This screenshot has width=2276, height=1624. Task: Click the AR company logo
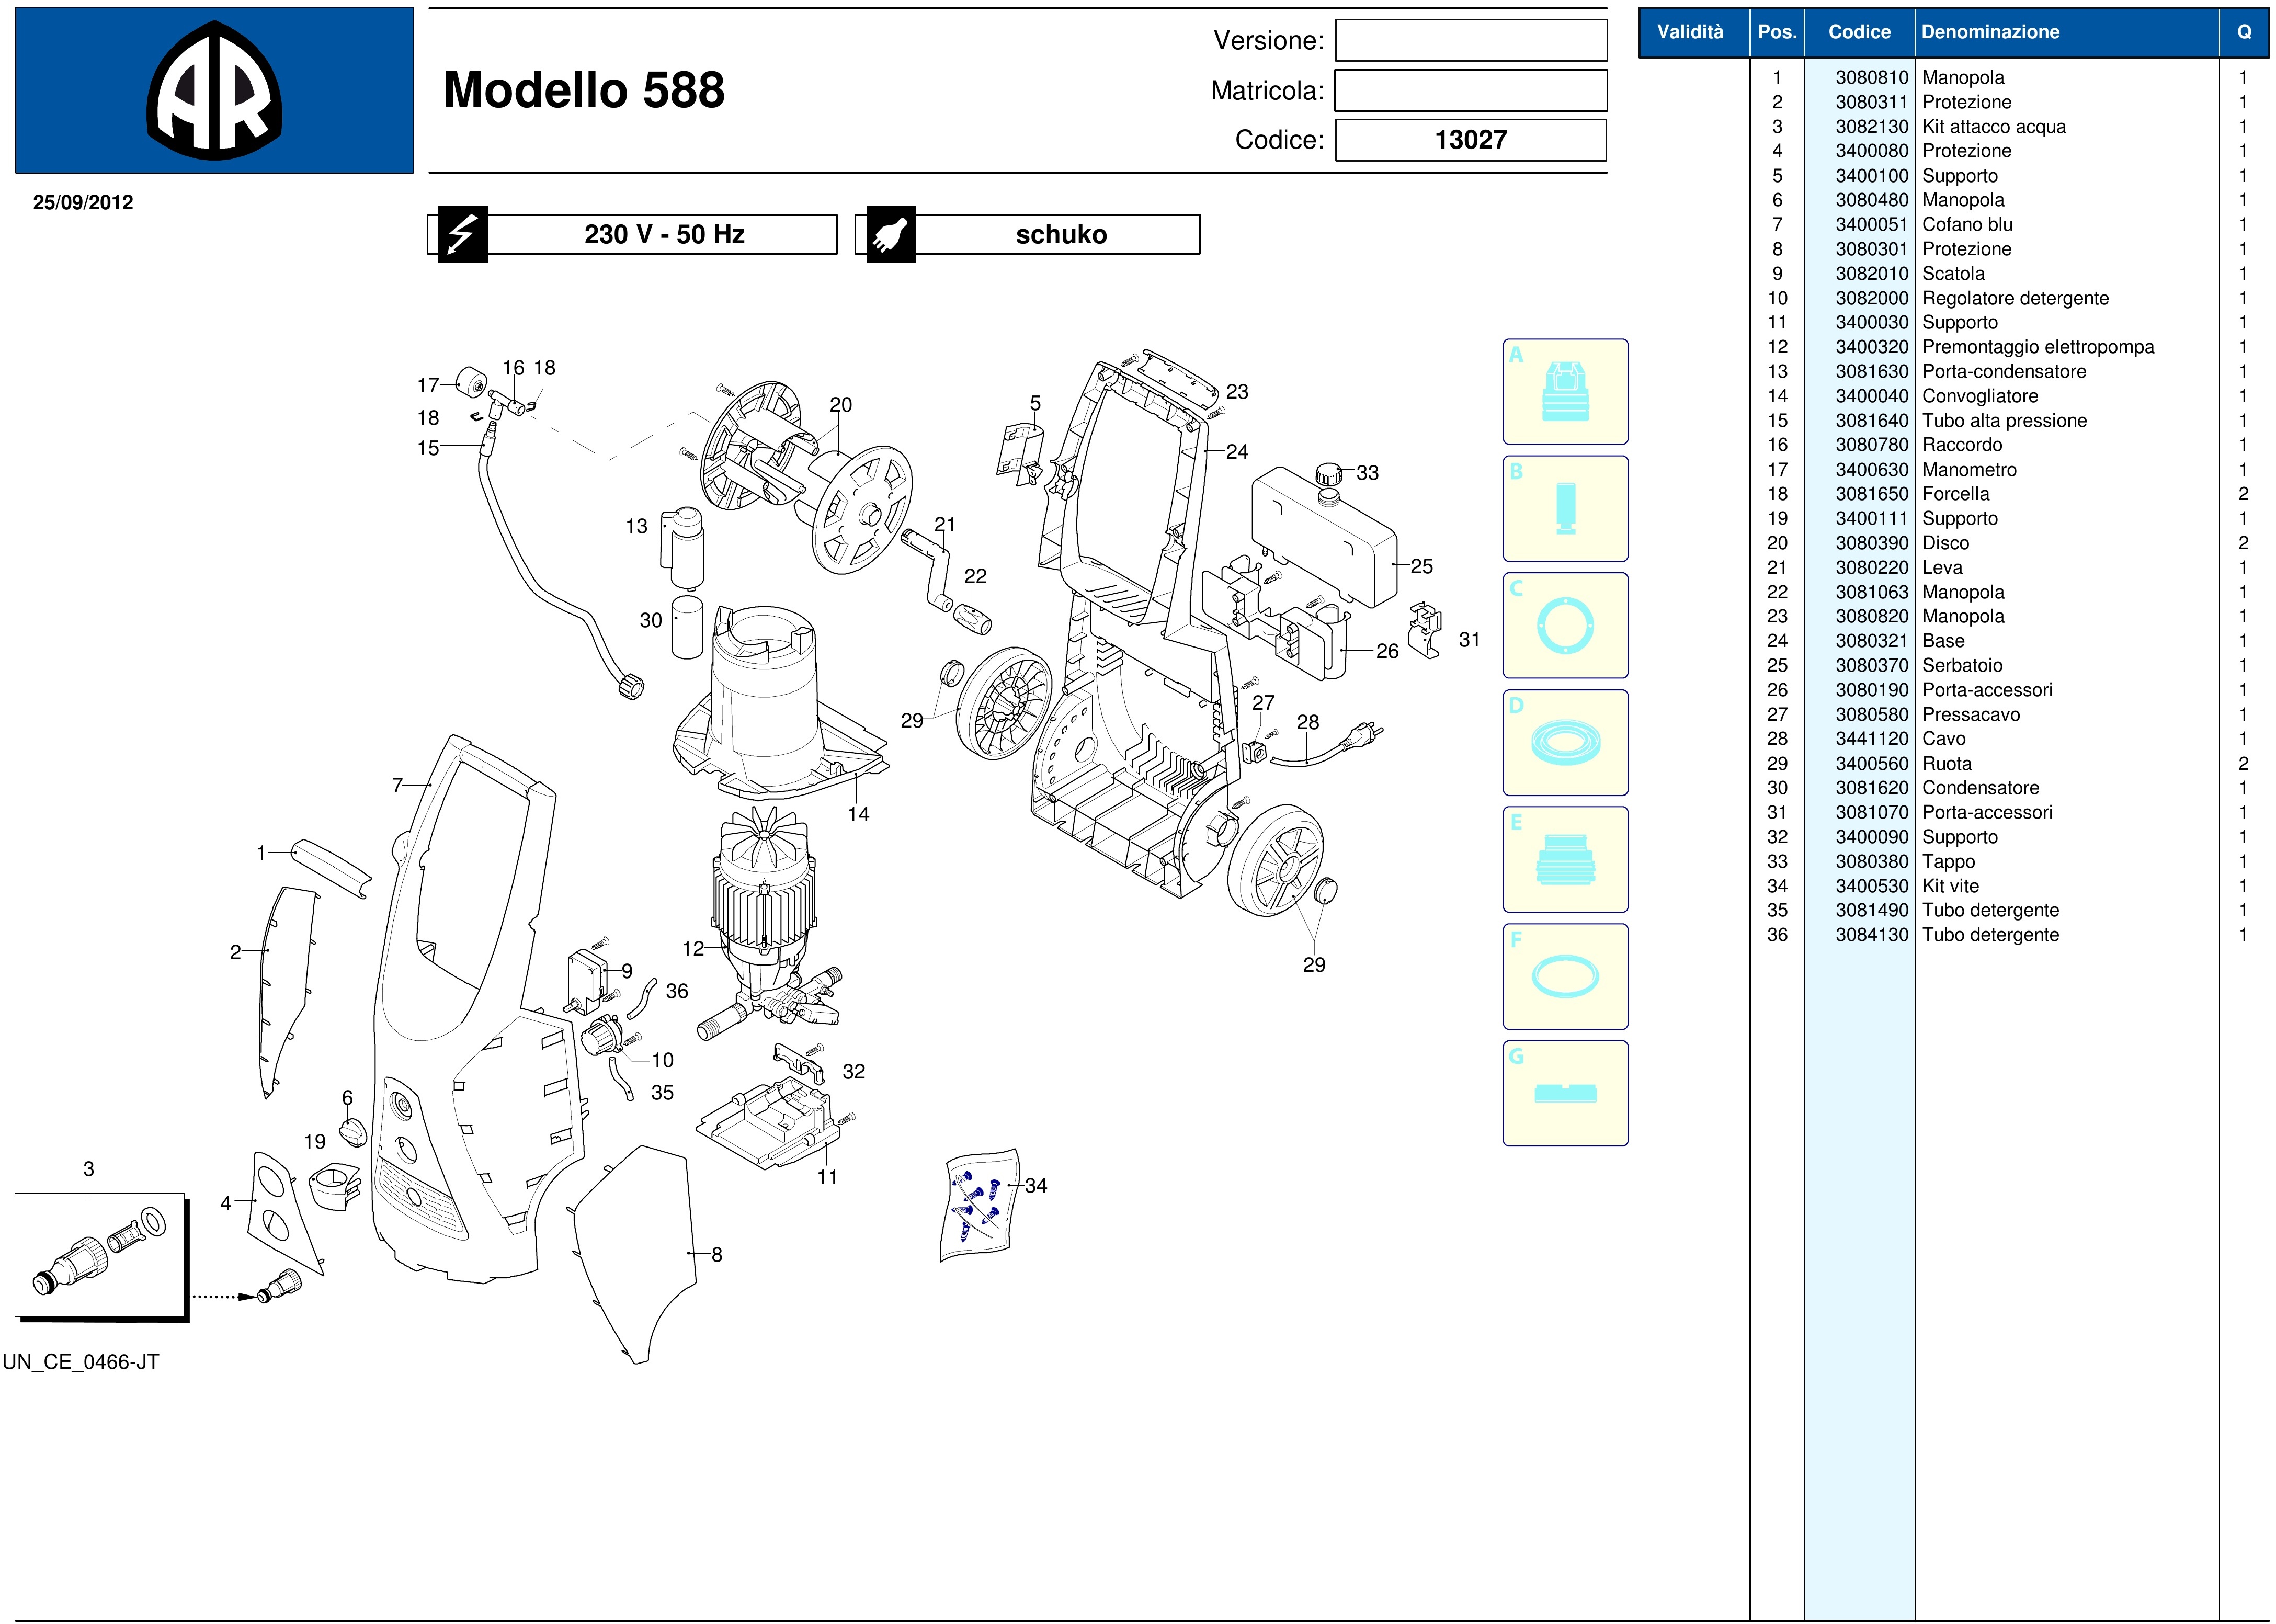coord(214,91)
